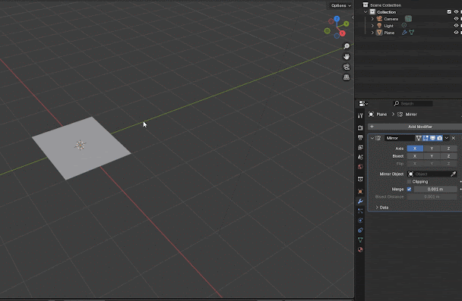
Task: Toggle Bisect Z button
Action: pos(448,156)
